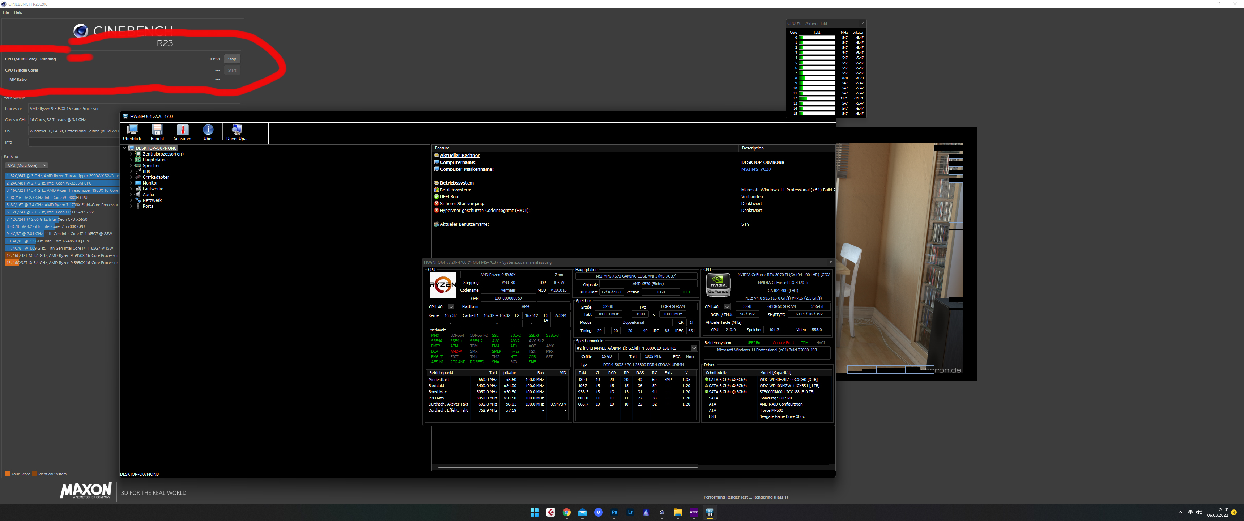
Task: Select the Laufwerke tree item
Action: coord(153,189)
